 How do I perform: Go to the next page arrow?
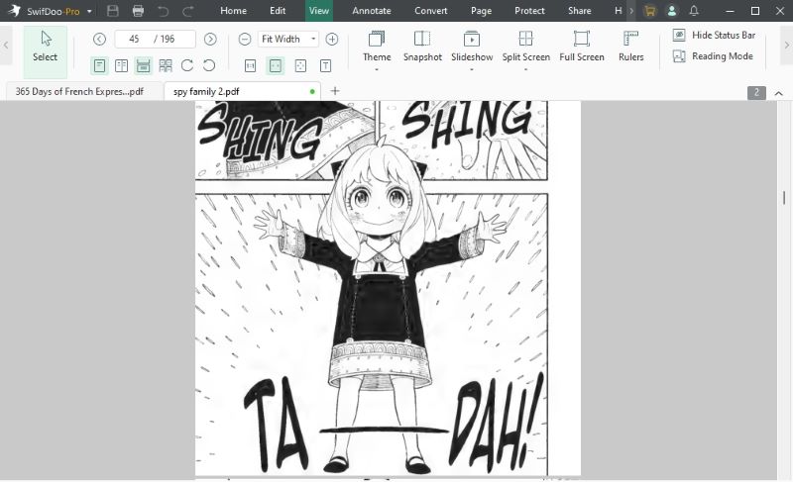pyautogui.click(x=210, y=39)
